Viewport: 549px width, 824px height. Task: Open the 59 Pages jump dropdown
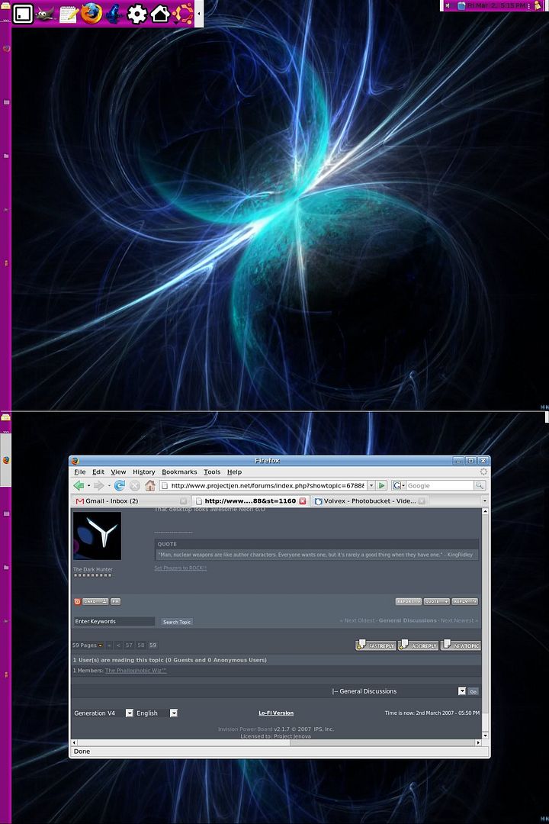pos(88,645)
